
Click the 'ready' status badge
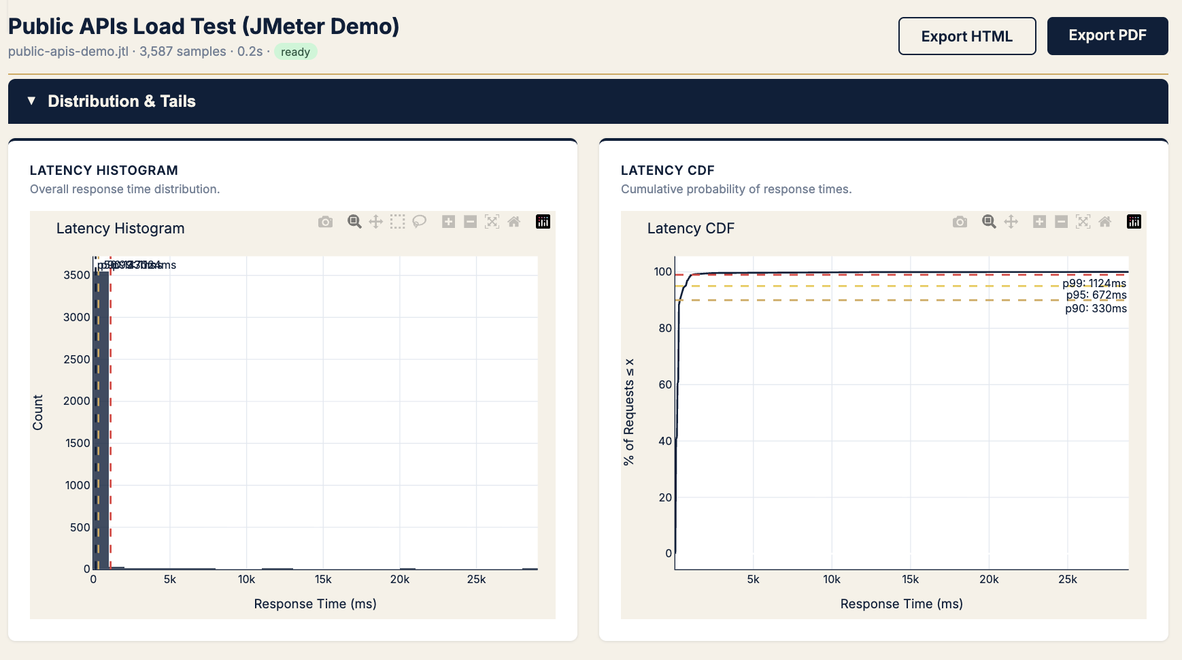click(x=295, y=52)
